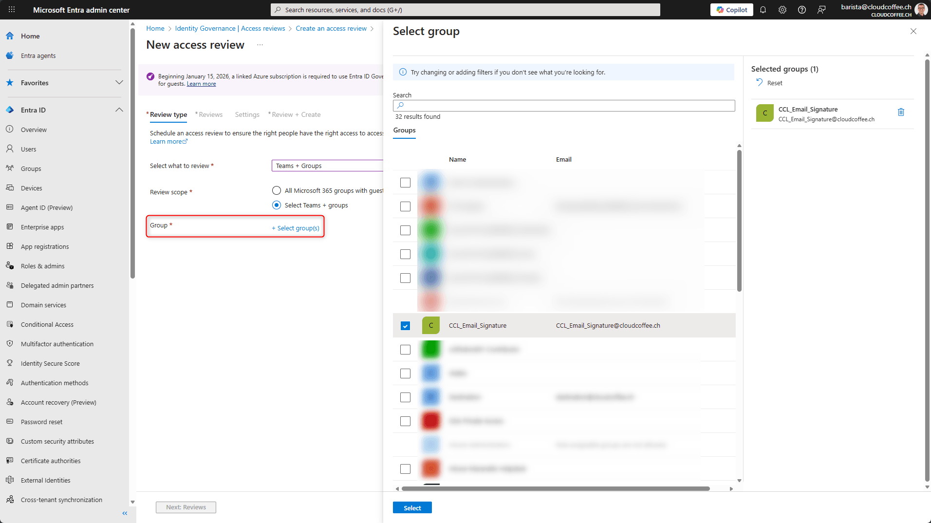Expand the Favorites section
Screen dimensions: 931x523
coord(119,83)
